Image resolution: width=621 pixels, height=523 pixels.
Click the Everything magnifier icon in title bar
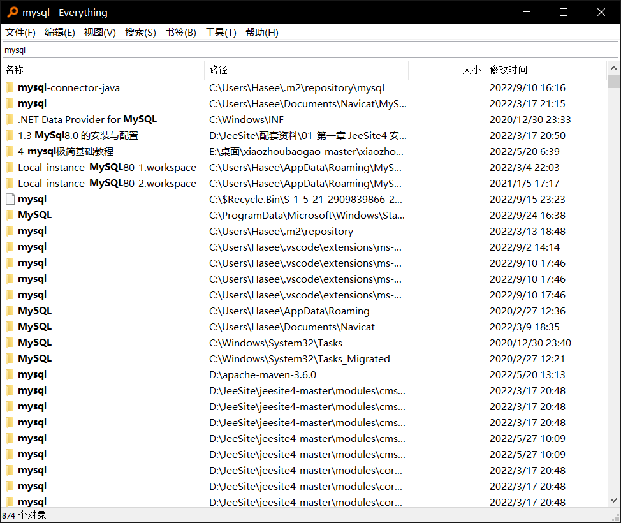point(13,12)
